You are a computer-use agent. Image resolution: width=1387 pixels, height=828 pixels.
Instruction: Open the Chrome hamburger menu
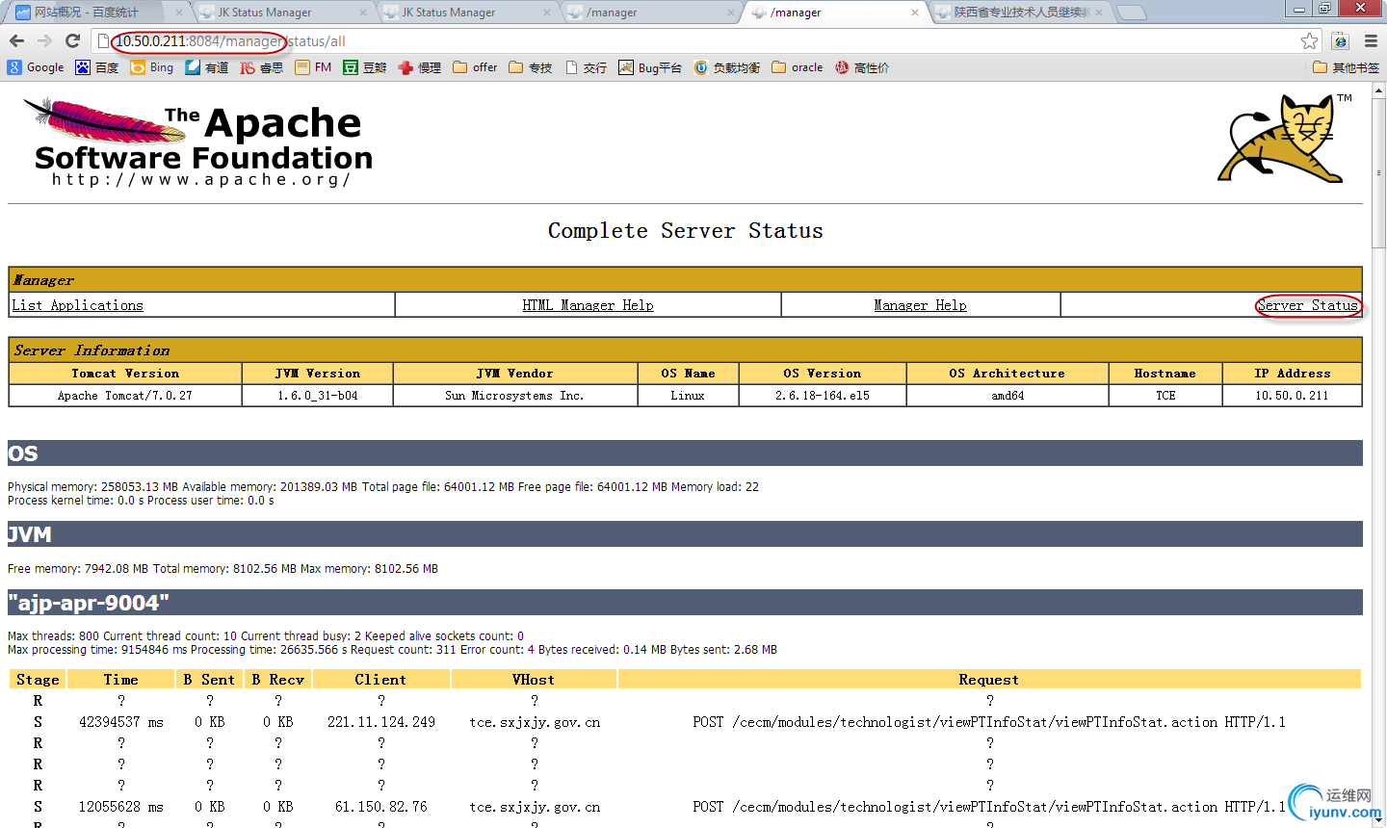pyautogui.click(x=1371, y=40)
